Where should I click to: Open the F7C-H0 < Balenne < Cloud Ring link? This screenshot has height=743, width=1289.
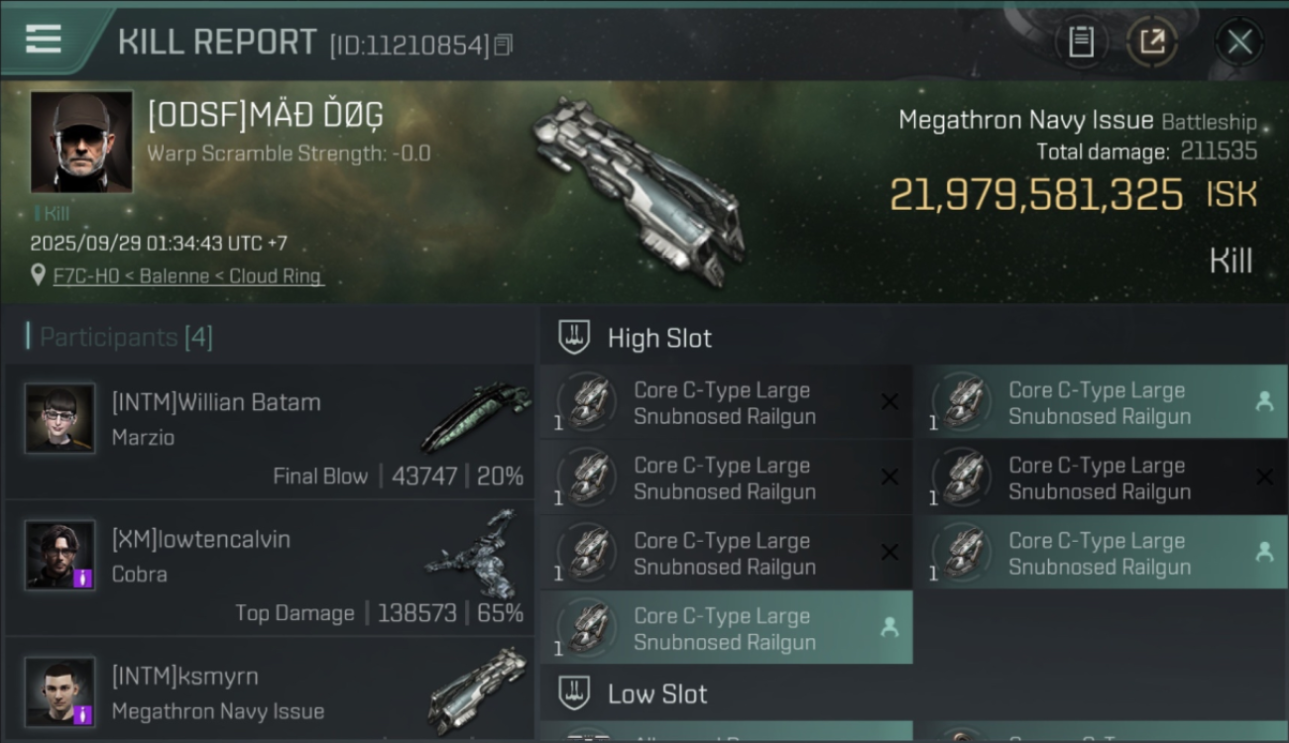point(188,275)
